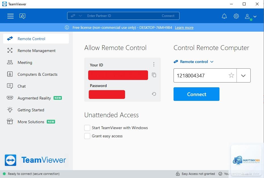Click the Control Remote Computer heading
The width and height of the screenshot is (264, 178).
tap(211, 48)
